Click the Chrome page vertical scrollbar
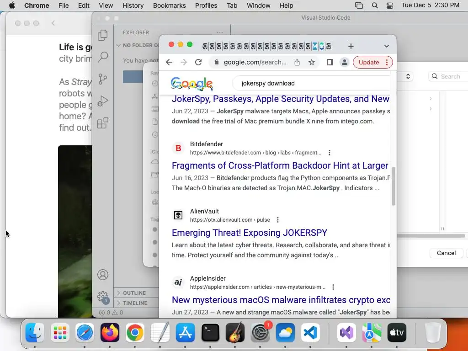Image resolution: width=468 pixels, height=351 pixels. 394,186
